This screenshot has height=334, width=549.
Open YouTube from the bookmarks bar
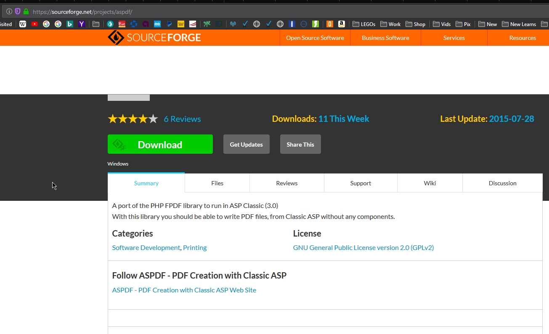pyautogui.click(x=34, y=24)
